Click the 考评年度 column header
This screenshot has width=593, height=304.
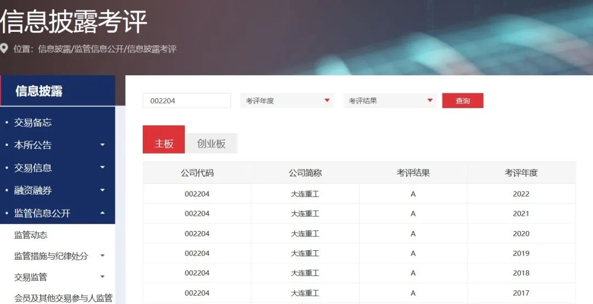click(x=521, y=173)
